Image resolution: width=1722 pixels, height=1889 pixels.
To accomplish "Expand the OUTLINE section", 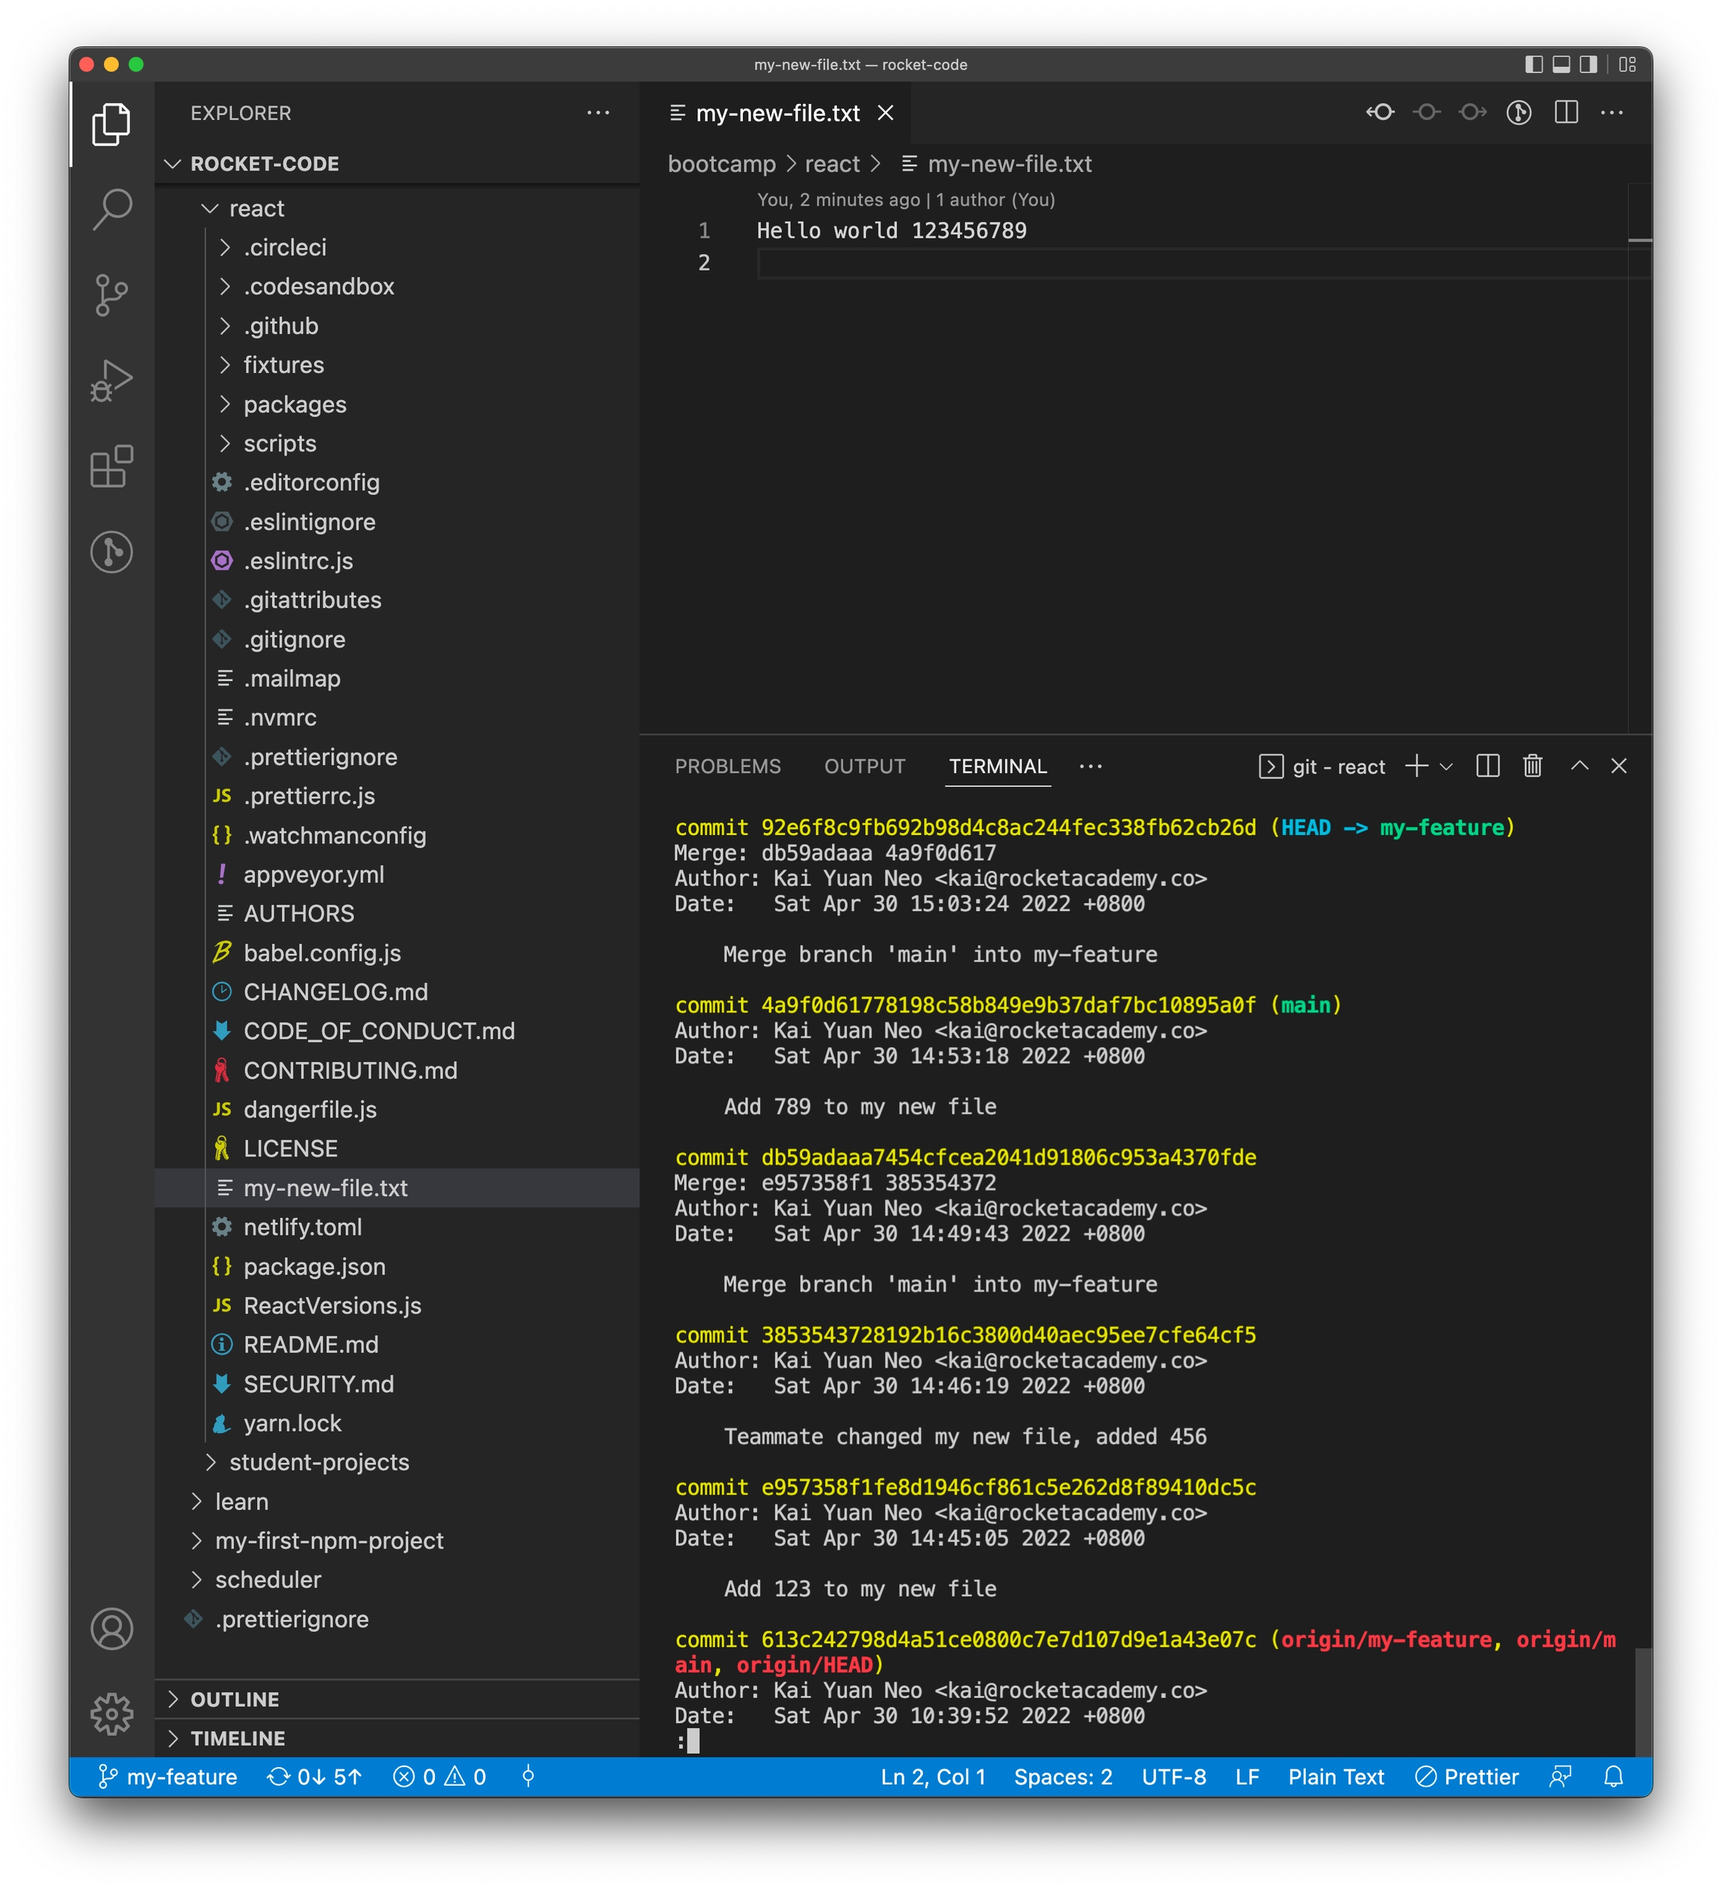I will point(397,1699).
